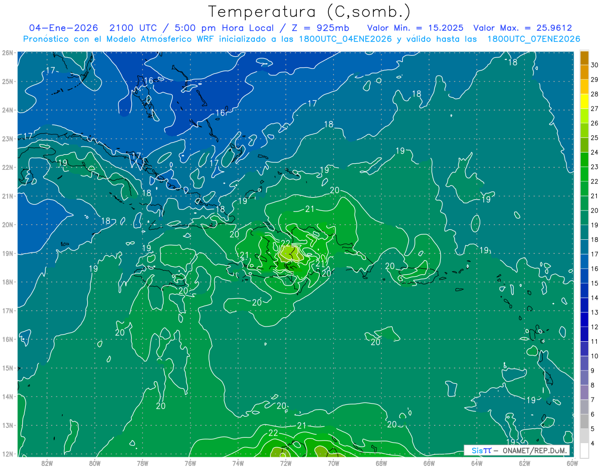This screenshot has height=470, width=608.
Task: Click colorbar label "29"
Action: 595,80
